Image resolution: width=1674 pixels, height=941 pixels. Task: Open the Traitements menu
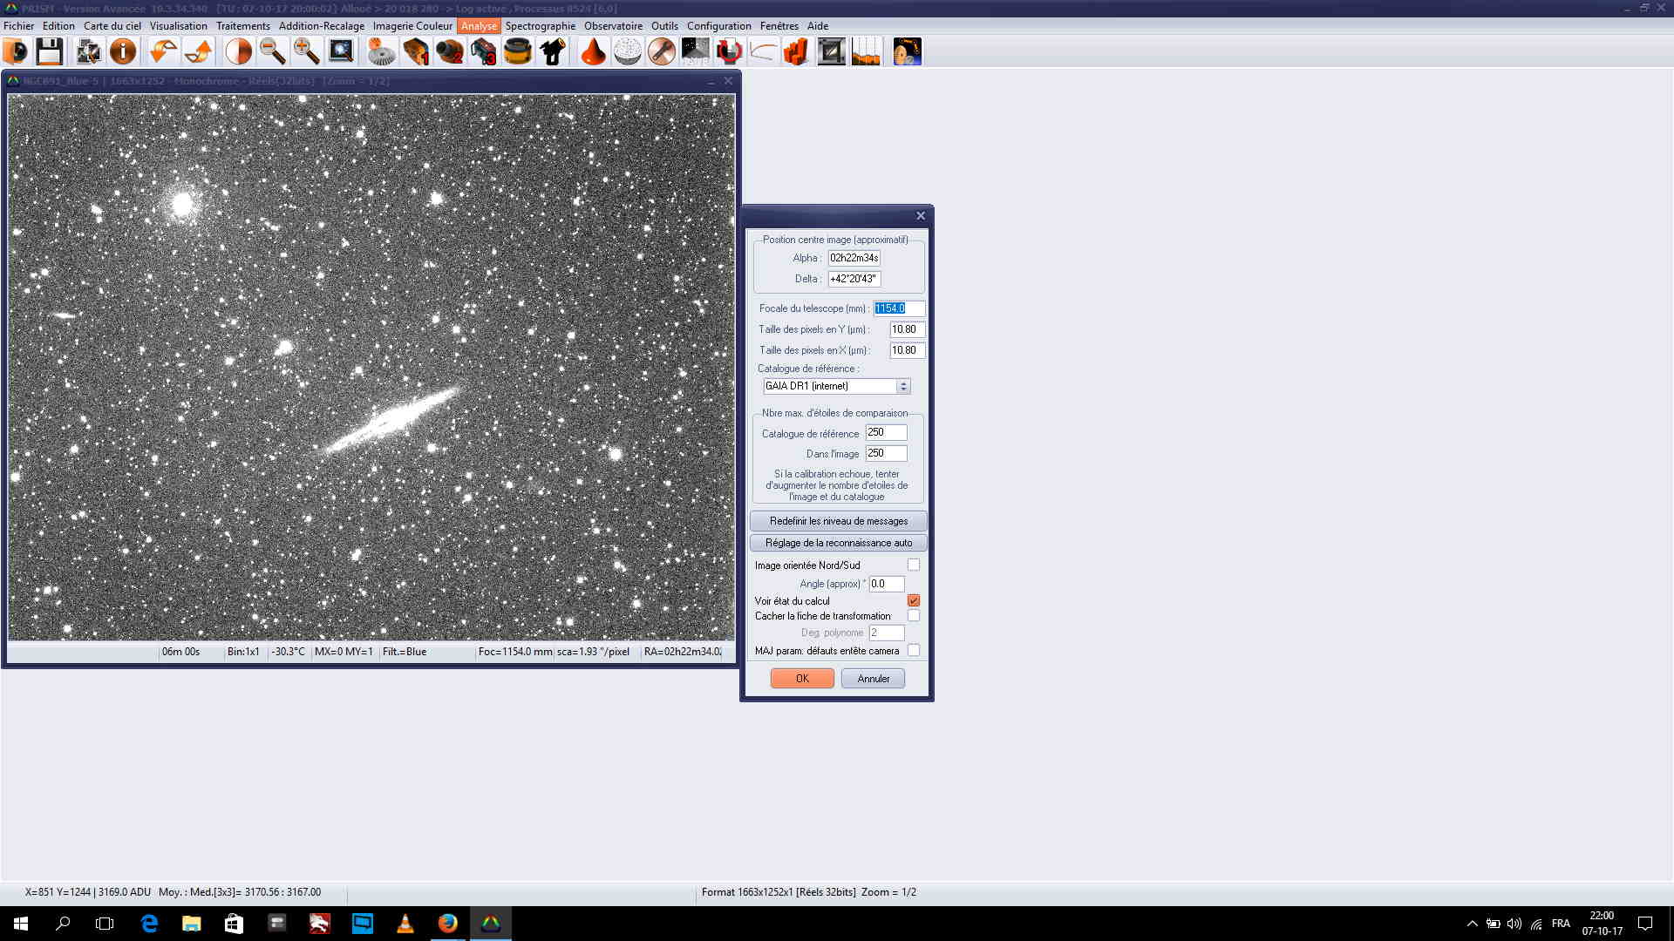[242, 26]
